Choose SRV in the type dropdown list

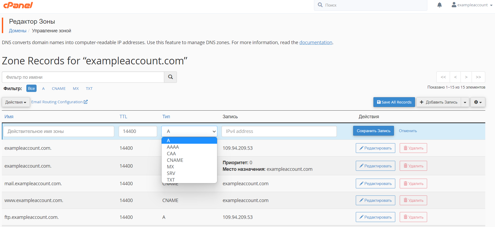point(171,173)
